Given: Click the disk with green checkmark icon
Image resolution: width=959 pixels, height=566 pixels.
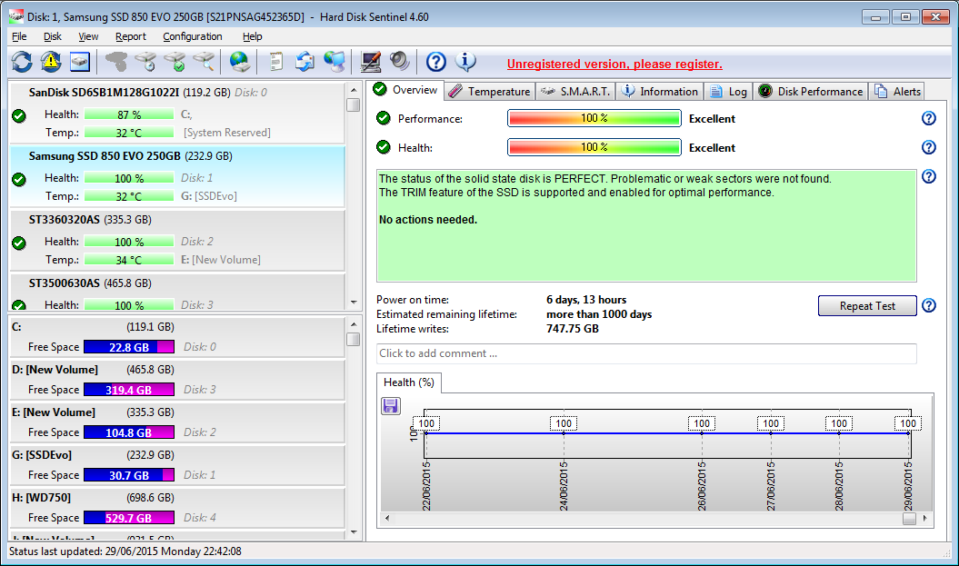Looking at the screenshot, I should (x=175, y=62).
